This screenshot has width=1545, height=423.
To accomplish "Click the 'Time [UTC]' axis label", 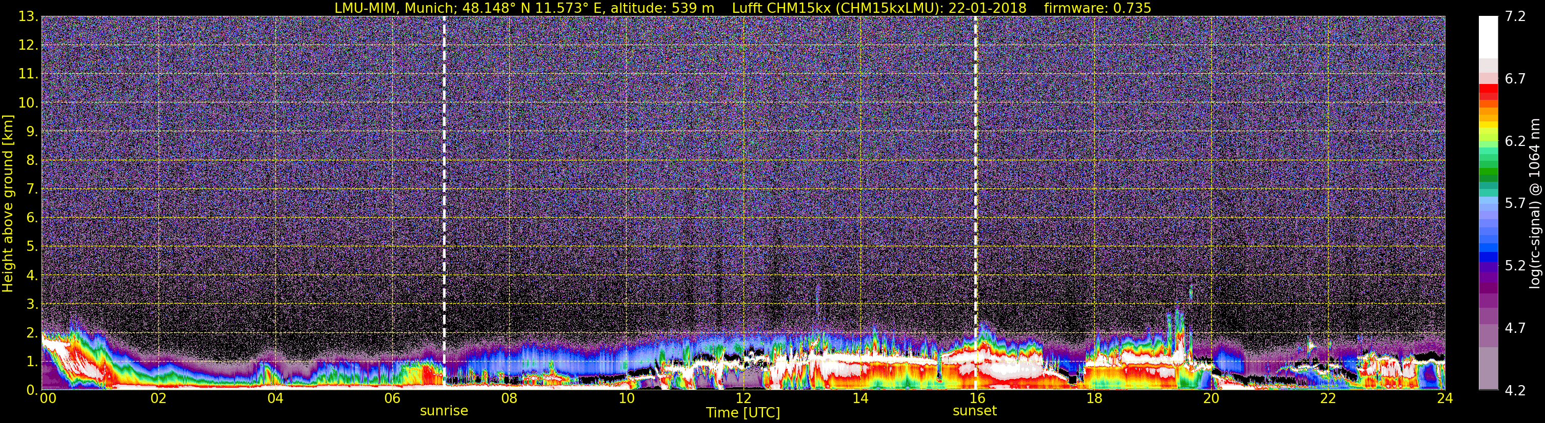I will [x=743, y=412].
